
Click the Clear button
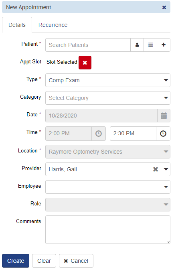pos(44,261)
